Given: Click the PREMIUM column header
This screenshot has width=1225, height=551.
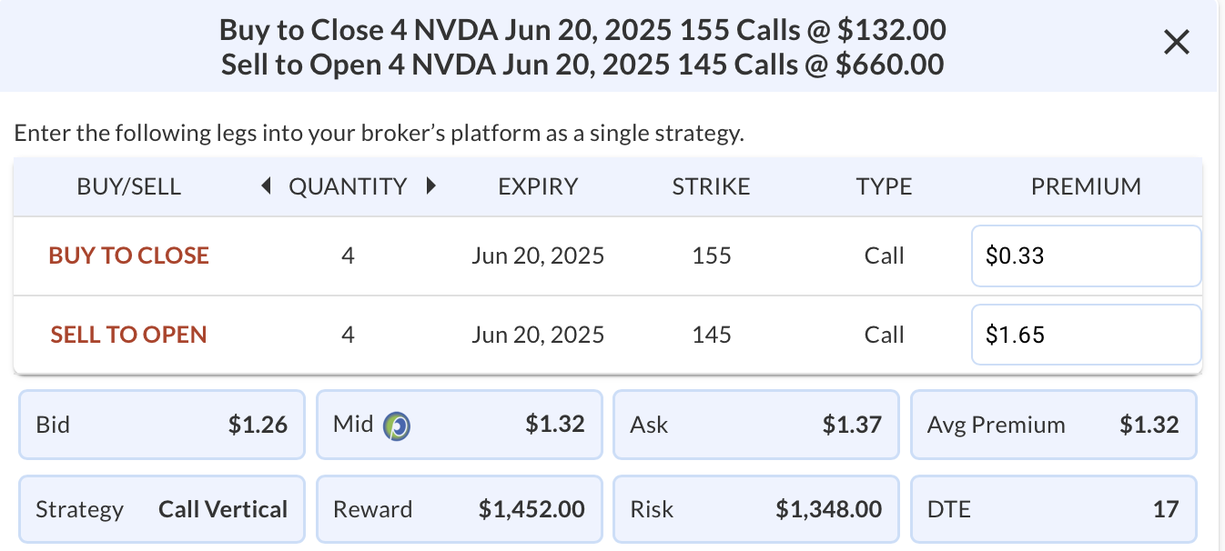Looking at the screenshot, I should 1086,186.
